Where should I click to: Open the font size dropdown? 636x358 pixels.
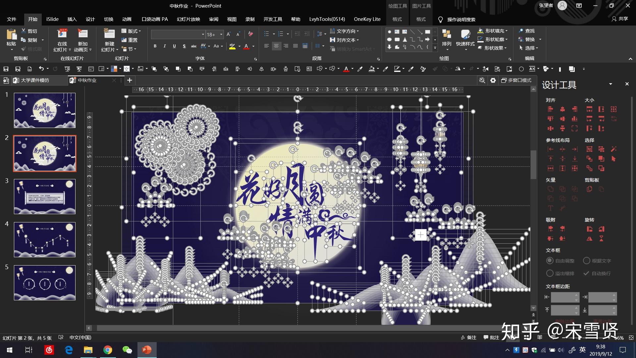click(221, 34)
